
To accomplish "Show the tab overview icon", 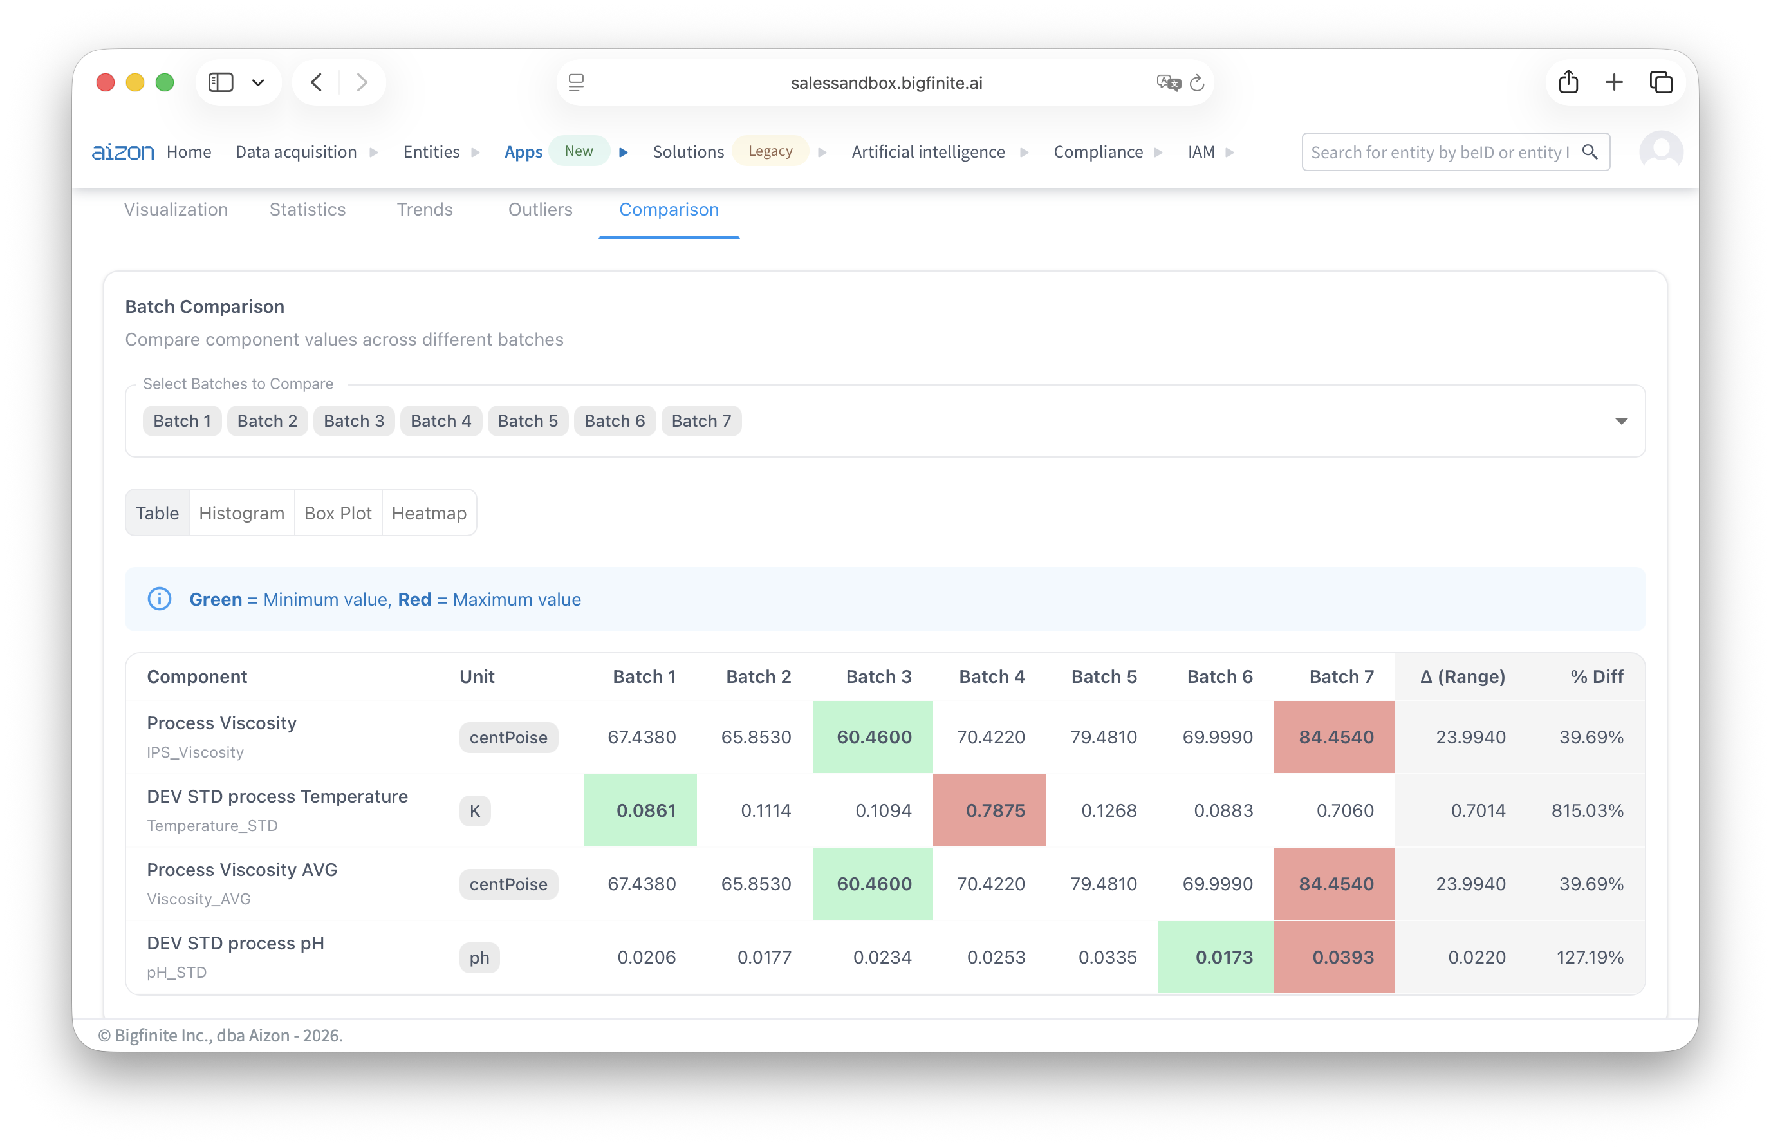I will [1660, 82].
